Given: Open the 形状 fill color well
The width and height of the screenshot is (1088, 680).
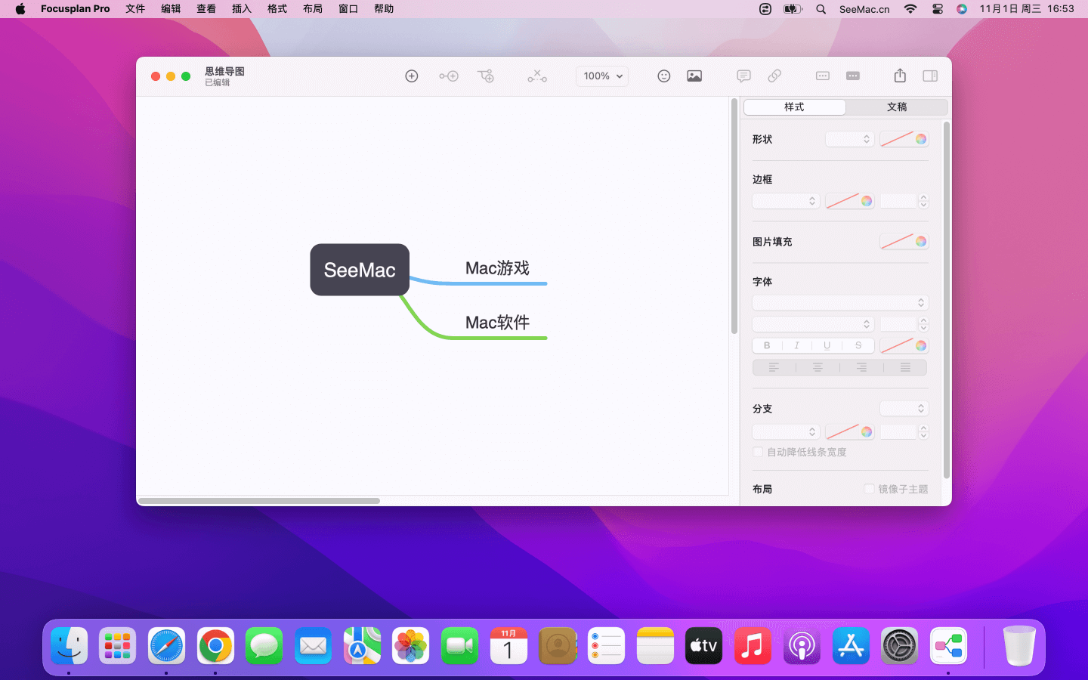Looking at the screenshot, I should tap(904, 139).
